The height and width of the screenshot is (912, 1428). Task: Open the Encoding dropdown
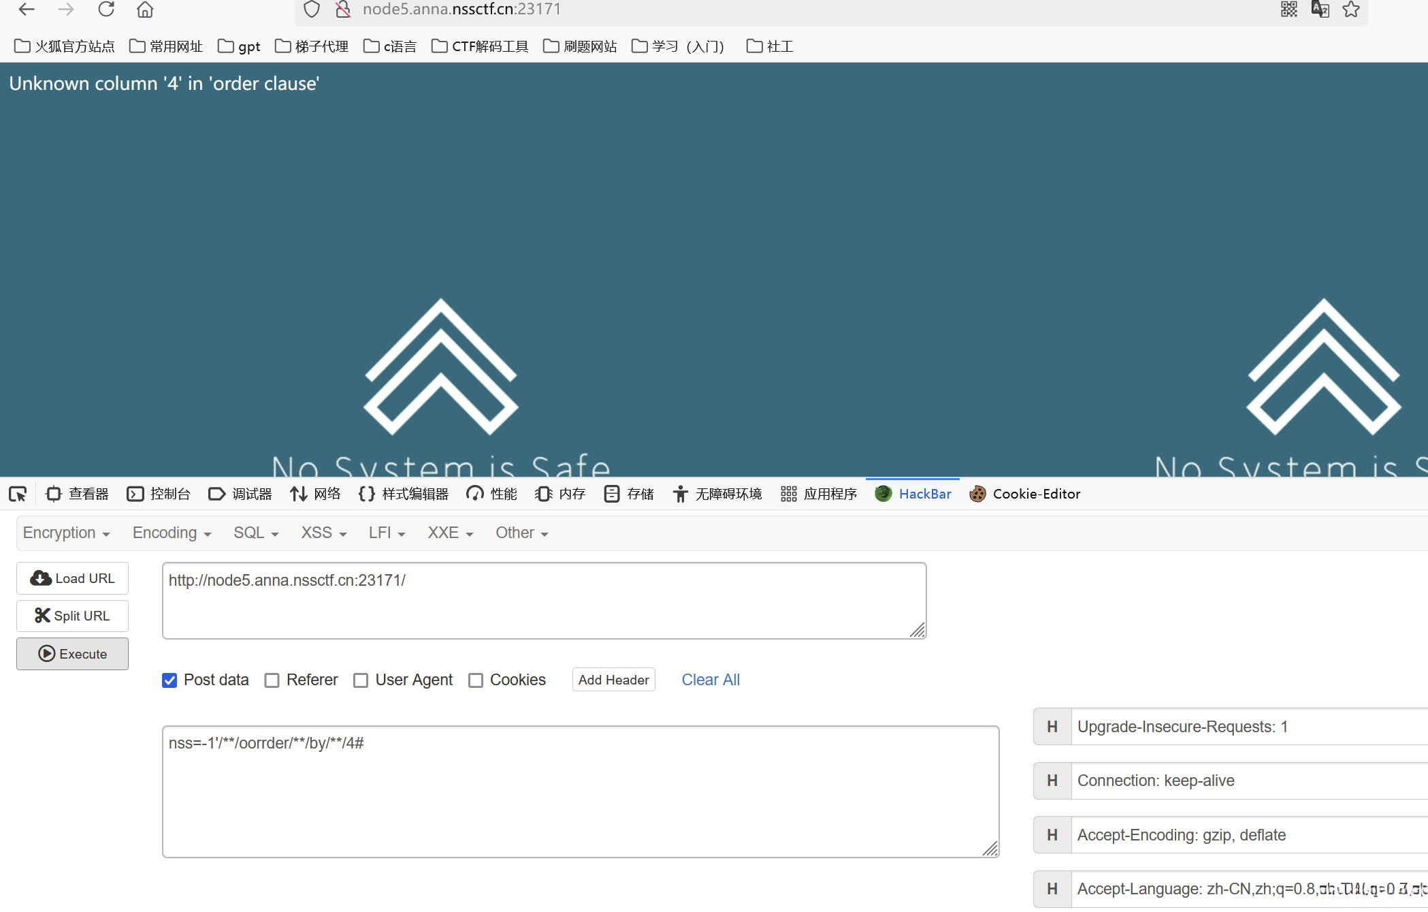pos(172,533)
